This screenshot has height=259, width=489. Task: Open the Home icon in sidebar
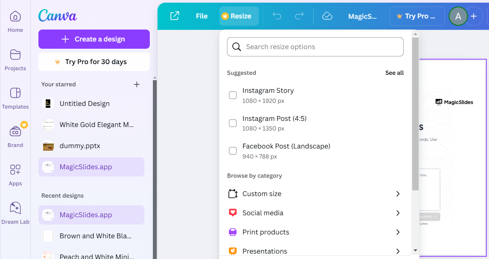pyautogui.click(x=15, y=17)
